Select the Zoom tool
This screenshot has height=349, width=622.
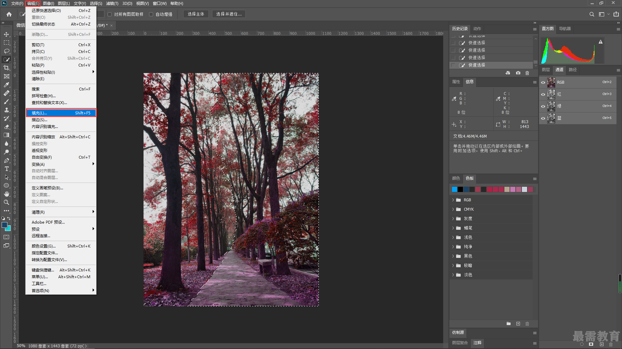coord(6,202)
